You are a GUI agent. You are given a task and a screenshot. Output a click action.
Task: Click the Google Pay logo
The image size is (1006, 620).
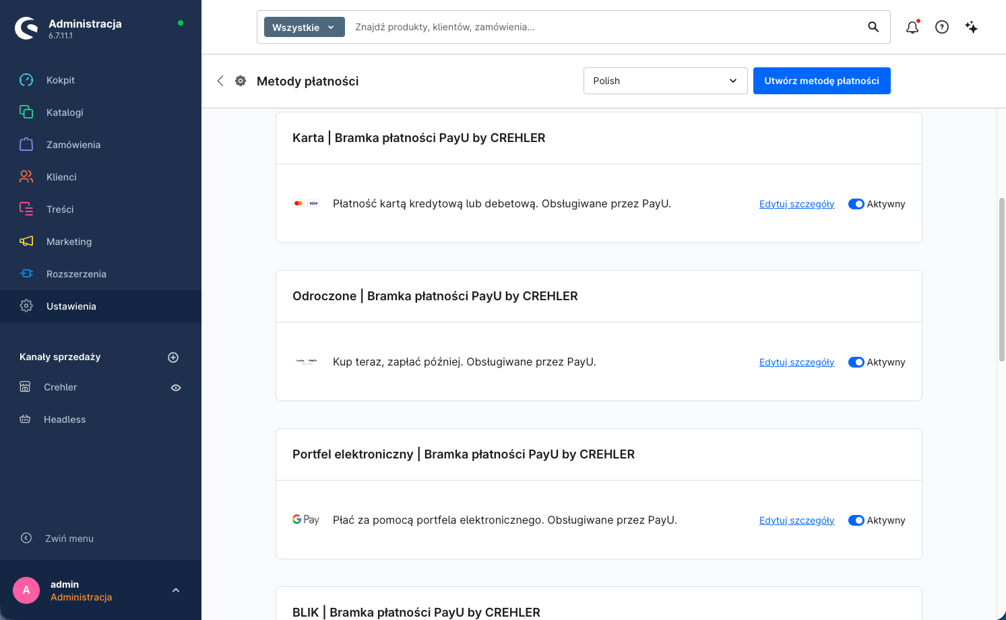[x=306, y=520]
